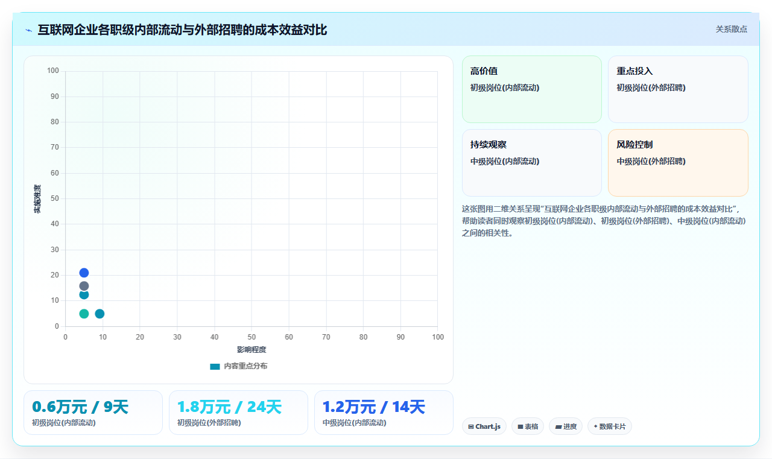Click the Chart.js tag chip
Screen dimensions: 772x459
(x=484, y=426)
